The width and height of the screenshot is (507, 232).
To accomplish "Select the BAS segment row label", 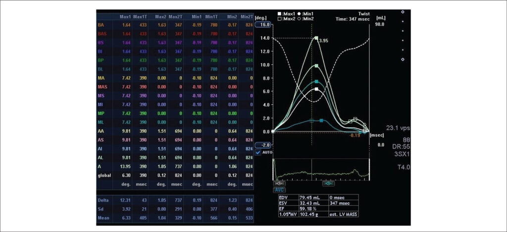I will point(102,33).
